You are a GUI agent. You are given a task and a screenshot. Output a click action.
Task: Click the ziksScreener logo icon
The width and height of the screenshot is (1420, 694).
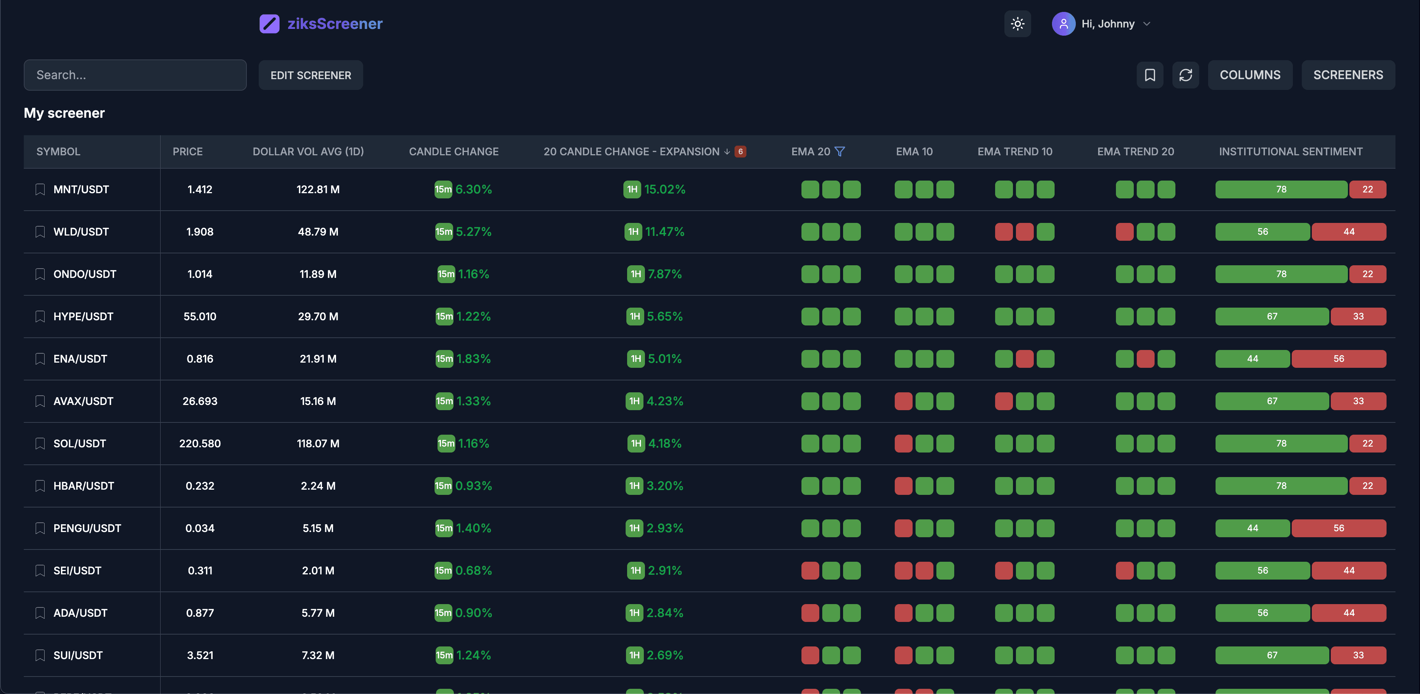pos(270,24)
